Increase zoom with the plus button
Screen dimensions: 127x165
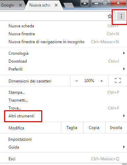(101, 81)
